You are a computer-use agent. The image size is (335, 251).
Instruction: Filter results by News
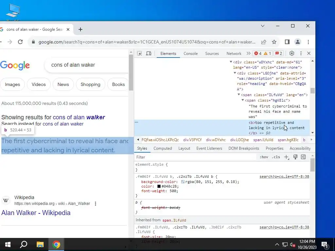63,85
